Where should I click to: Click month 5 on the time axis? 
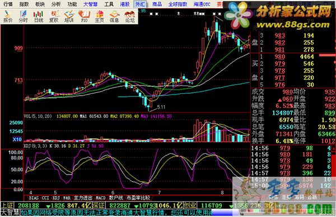55,192
